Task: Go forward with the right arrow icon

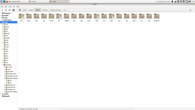Action: tap(6, 10)
